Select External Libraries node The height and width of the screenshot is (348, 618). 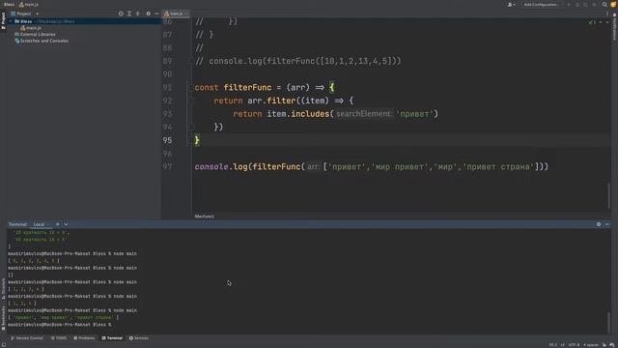tap(35, 35)
